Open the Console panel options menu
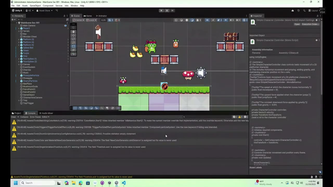 tap(246, 113)
